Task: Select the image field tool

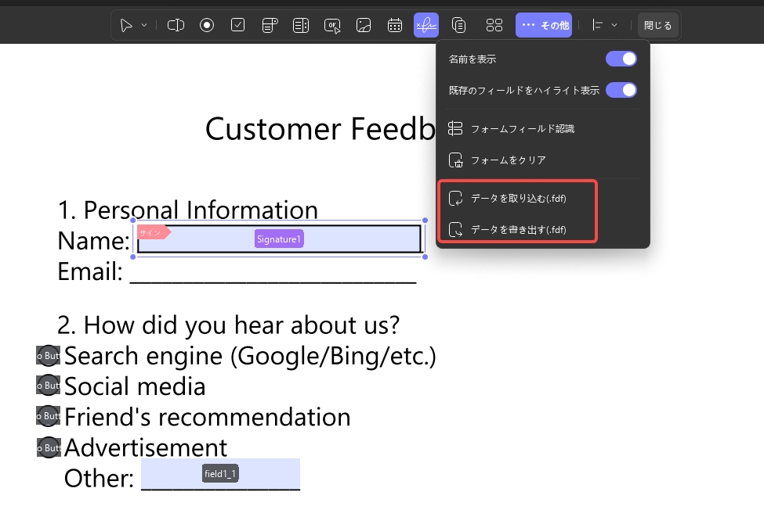Action: pos(364,25)
